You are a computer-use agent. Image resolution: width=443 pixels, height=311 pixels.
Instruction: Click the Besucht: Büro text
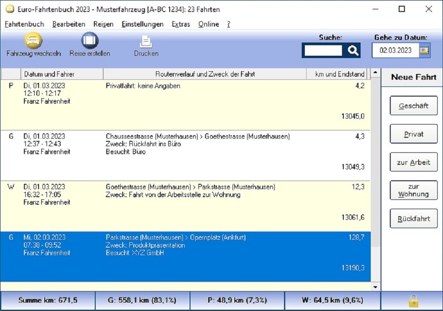point(126,152)
